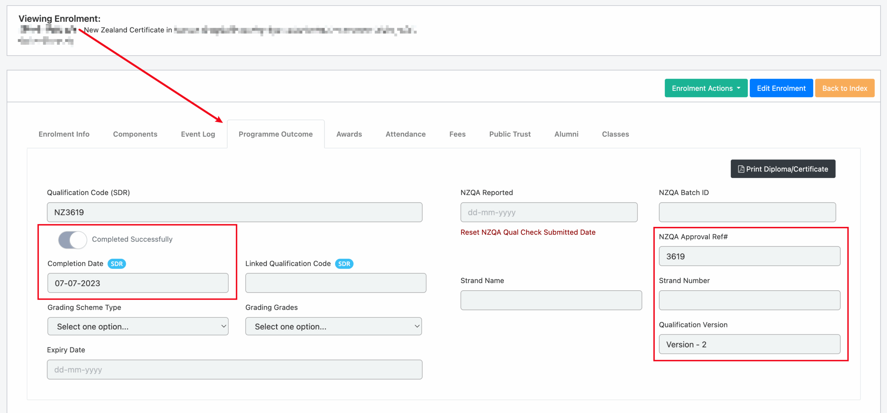This screenshot has width=887, height=413.
Task: Open the Enrolment Actions dropdown
Action: point(706,88)
